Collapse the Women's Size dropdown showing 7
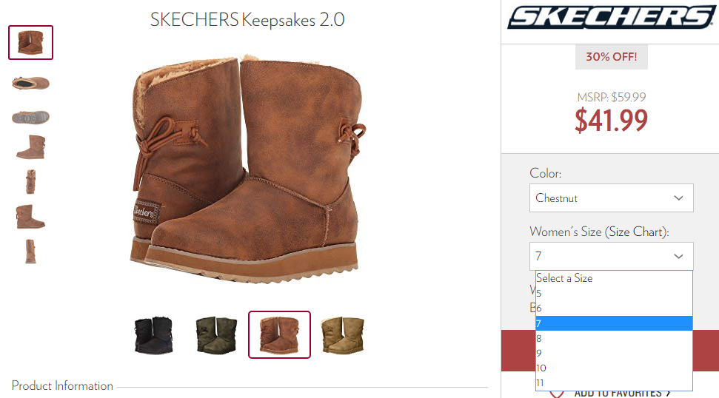This screenshot has width=719, height=398. click(611, 256)
